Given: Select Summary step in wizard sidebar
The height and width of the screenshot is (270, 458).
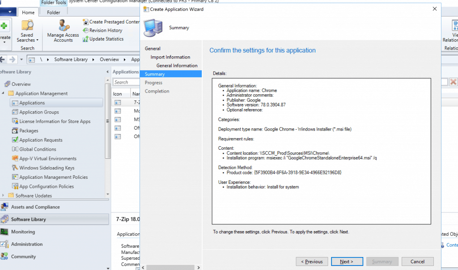Looking at the screenshot, I should [170, 74].
